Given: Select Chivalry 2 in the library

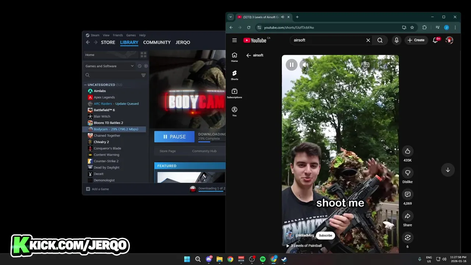Looking at the screenshot, I should pyautogui.click(x=101, y=142).
